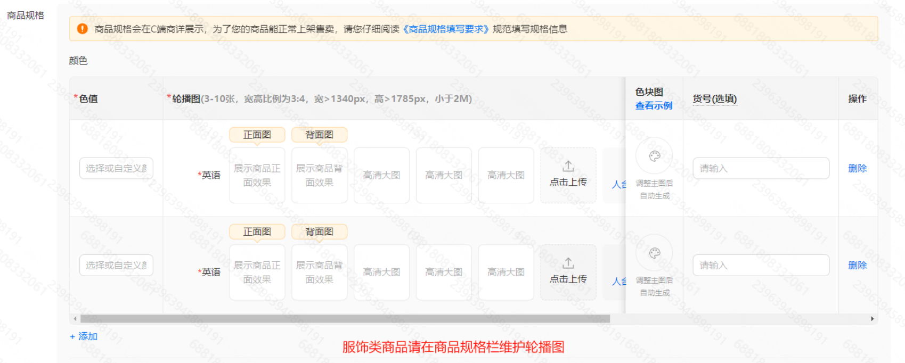Focus second row 货号 input field
The image size is (905, 363).
point(761,265)
